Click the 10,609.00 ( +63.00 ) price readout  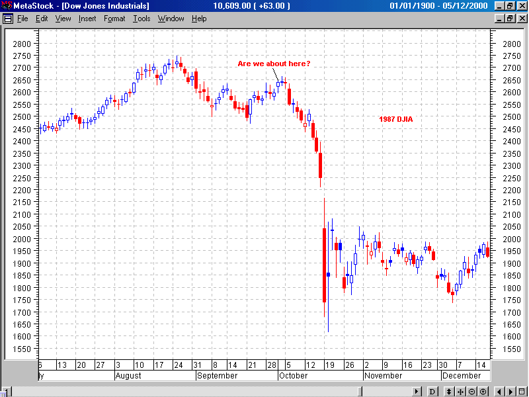(252, 6)
